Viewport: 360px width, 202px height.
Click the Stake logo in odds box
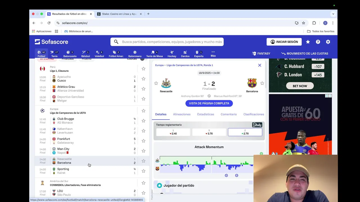[257, 125]
